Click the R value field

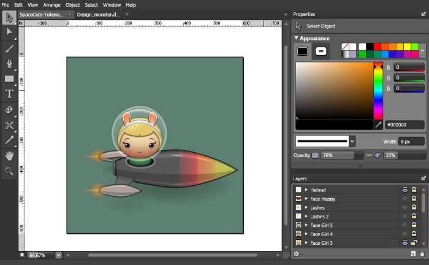coord(409,67)
